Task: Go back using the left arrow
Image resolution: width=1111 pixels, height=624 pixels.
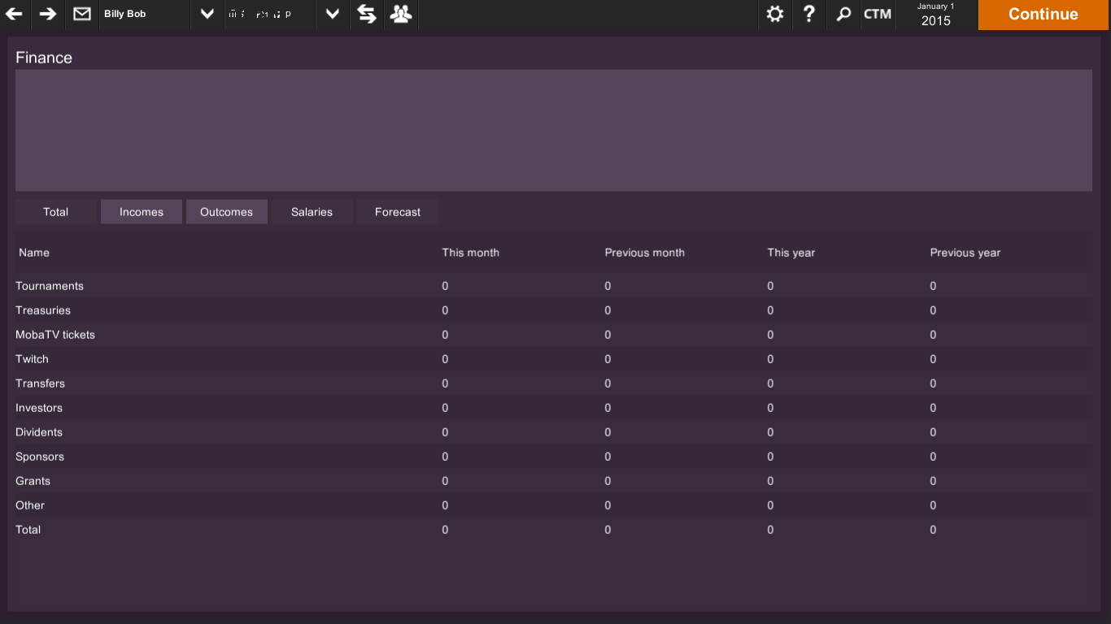Action: click(14, 14)
